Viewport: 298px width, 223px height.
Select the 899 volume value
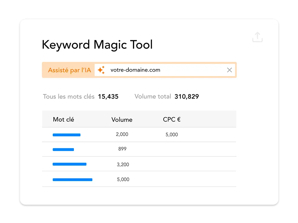122,149
